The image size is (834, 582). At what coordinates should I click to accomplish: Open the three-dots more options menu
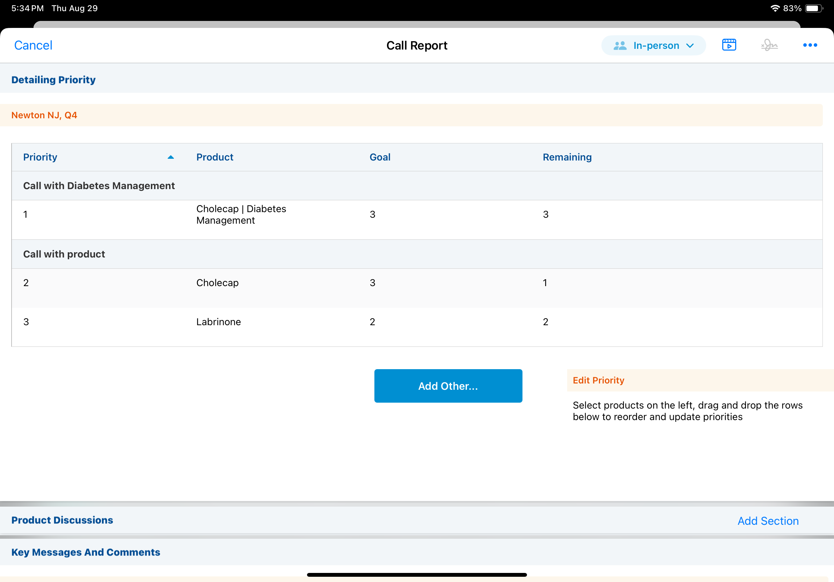[x=810, y=45]
